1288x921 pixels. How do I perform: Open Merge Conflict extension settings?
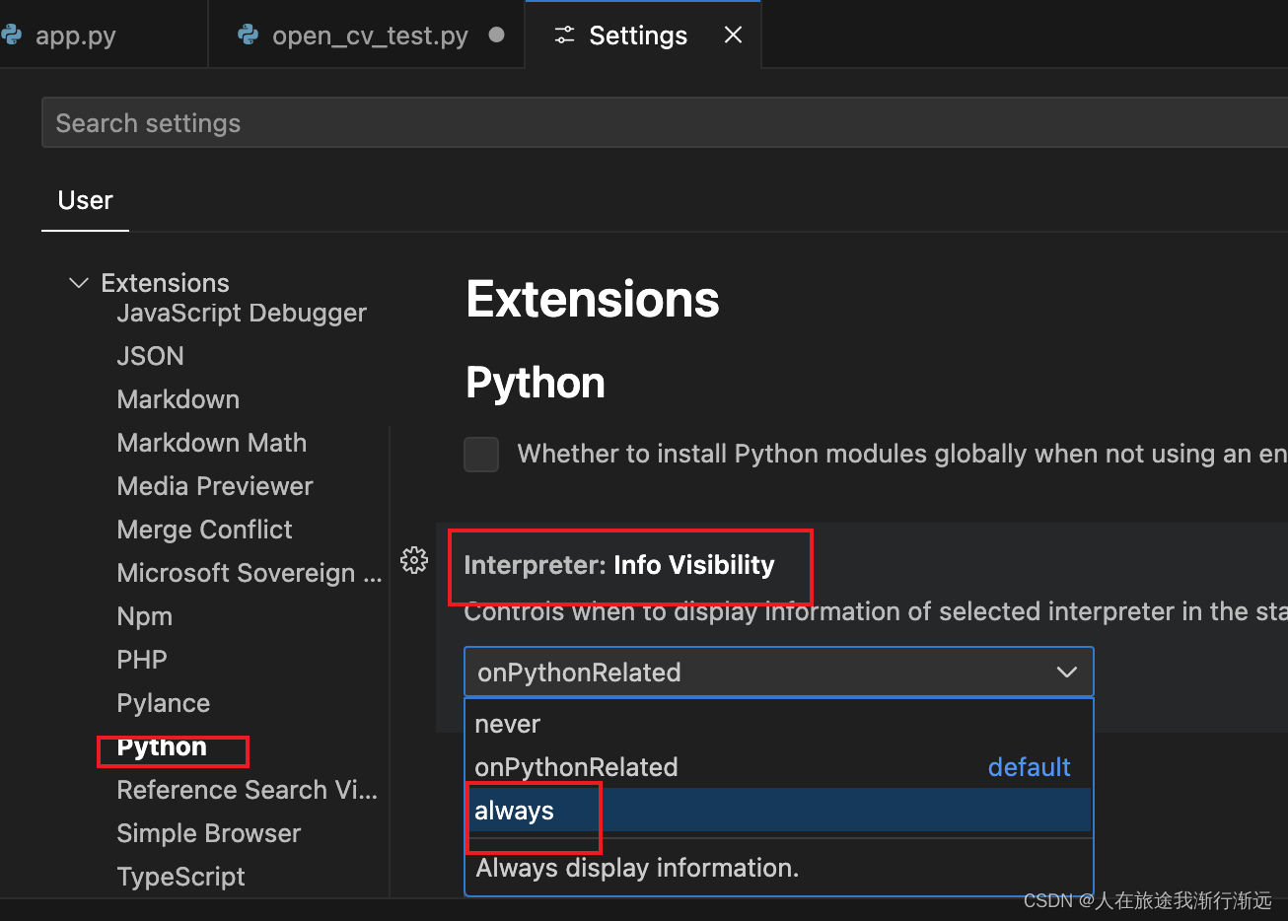[x=204, y=530]
